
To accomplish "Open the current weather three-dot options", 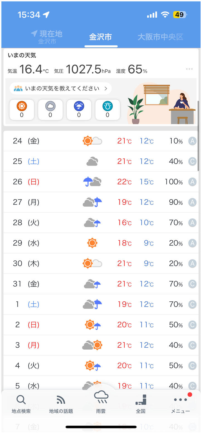I will coord(189,69).
